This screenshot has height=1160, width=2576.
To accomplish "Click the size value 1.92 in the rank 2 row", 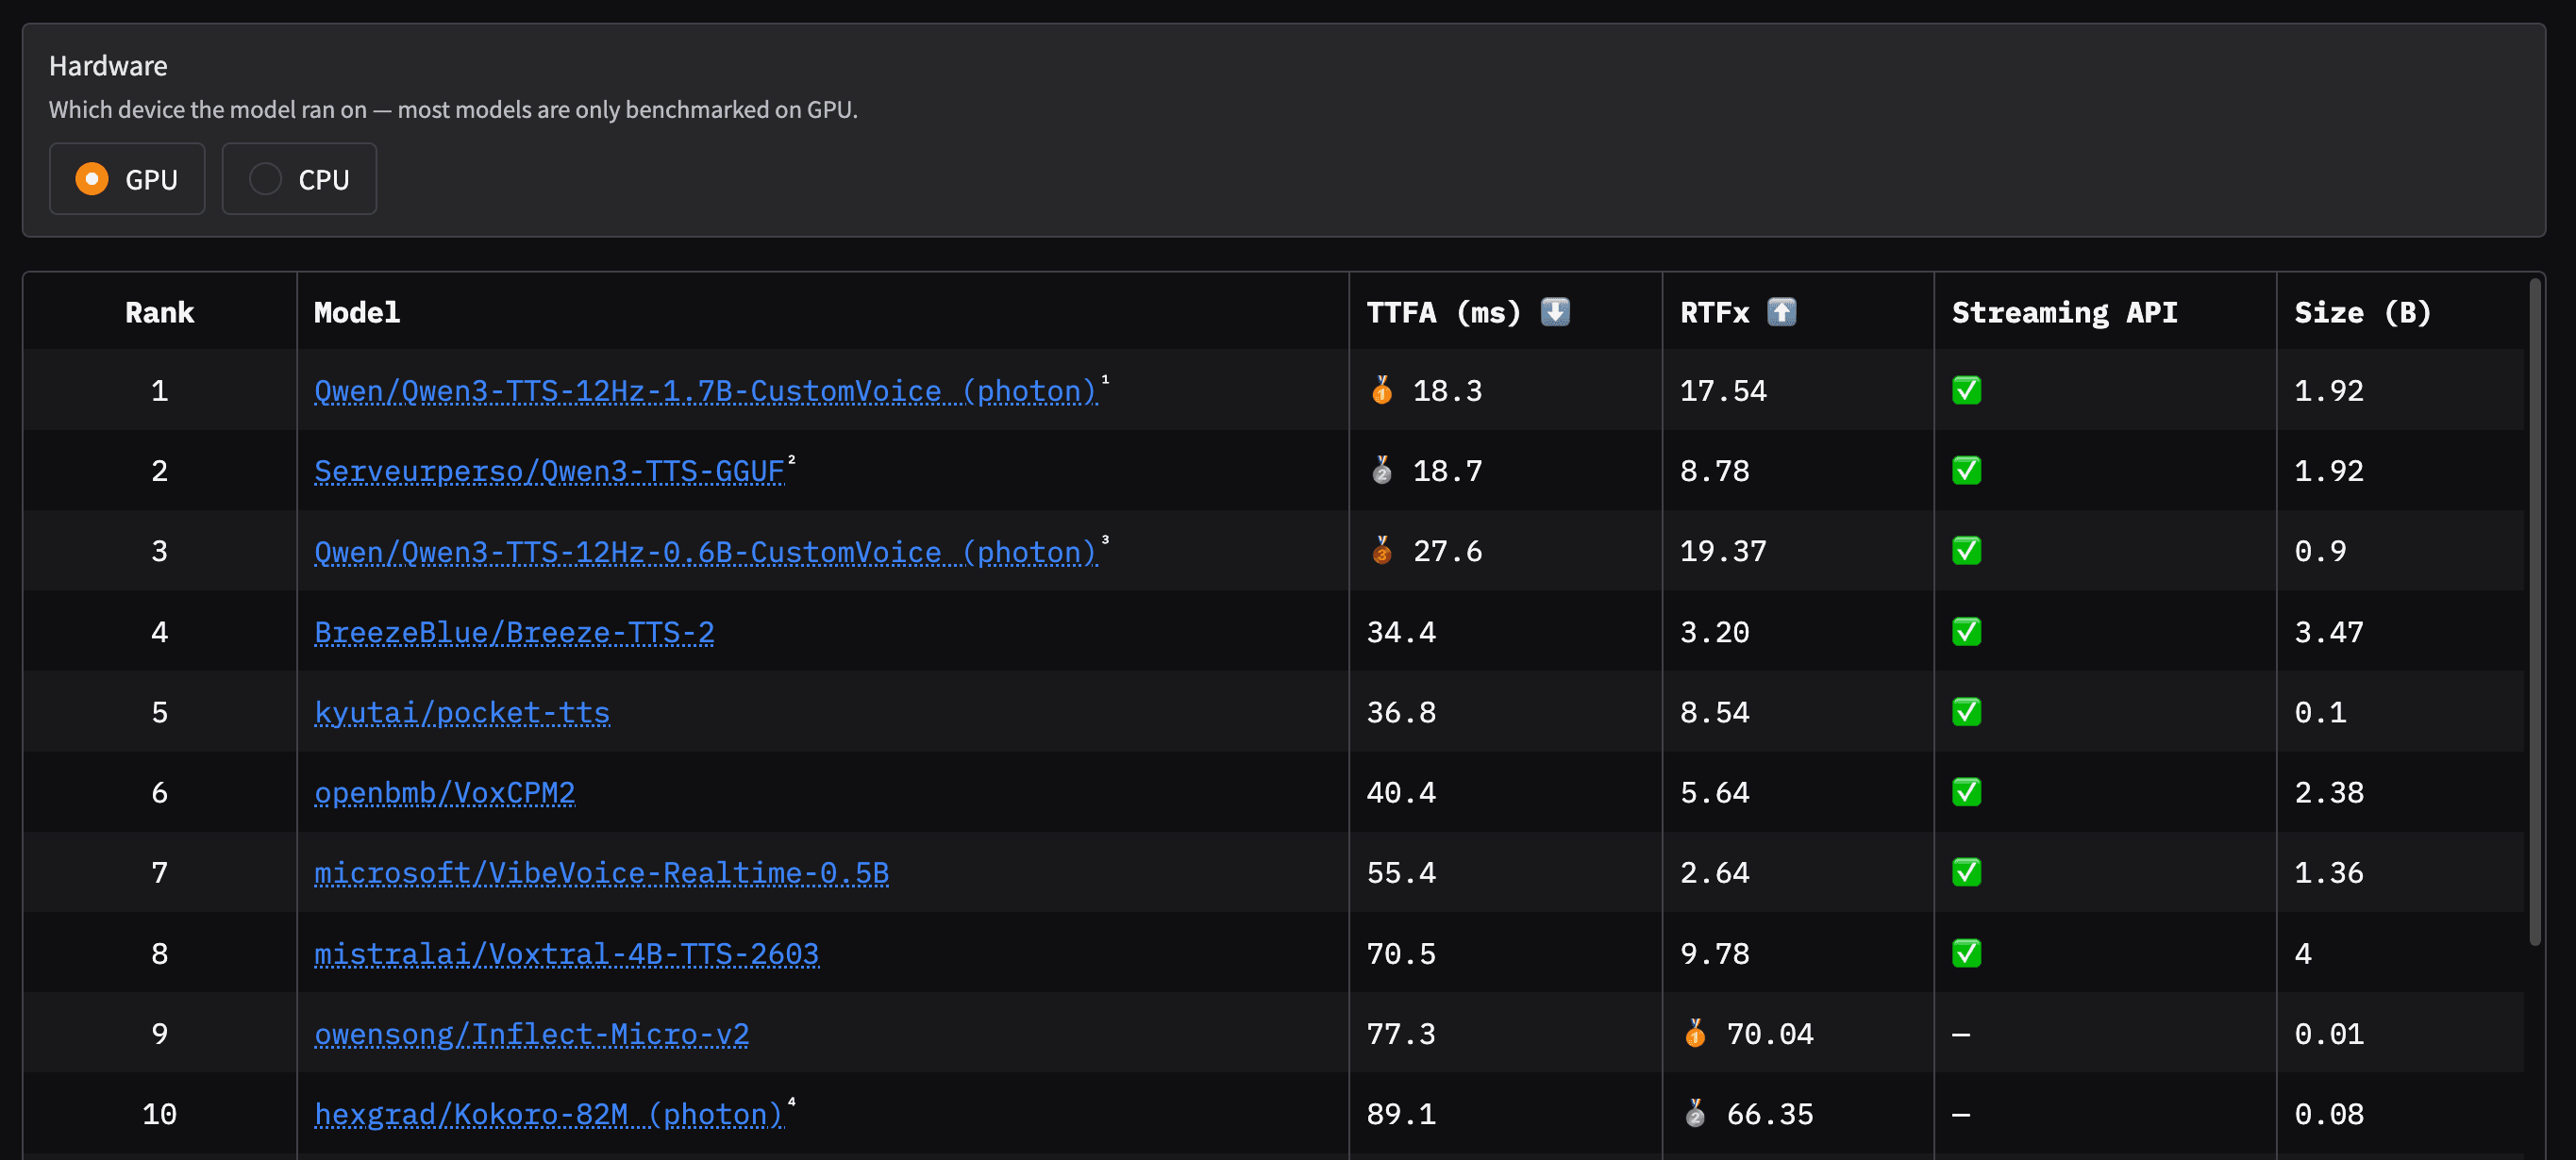I will coord(2329,470).
